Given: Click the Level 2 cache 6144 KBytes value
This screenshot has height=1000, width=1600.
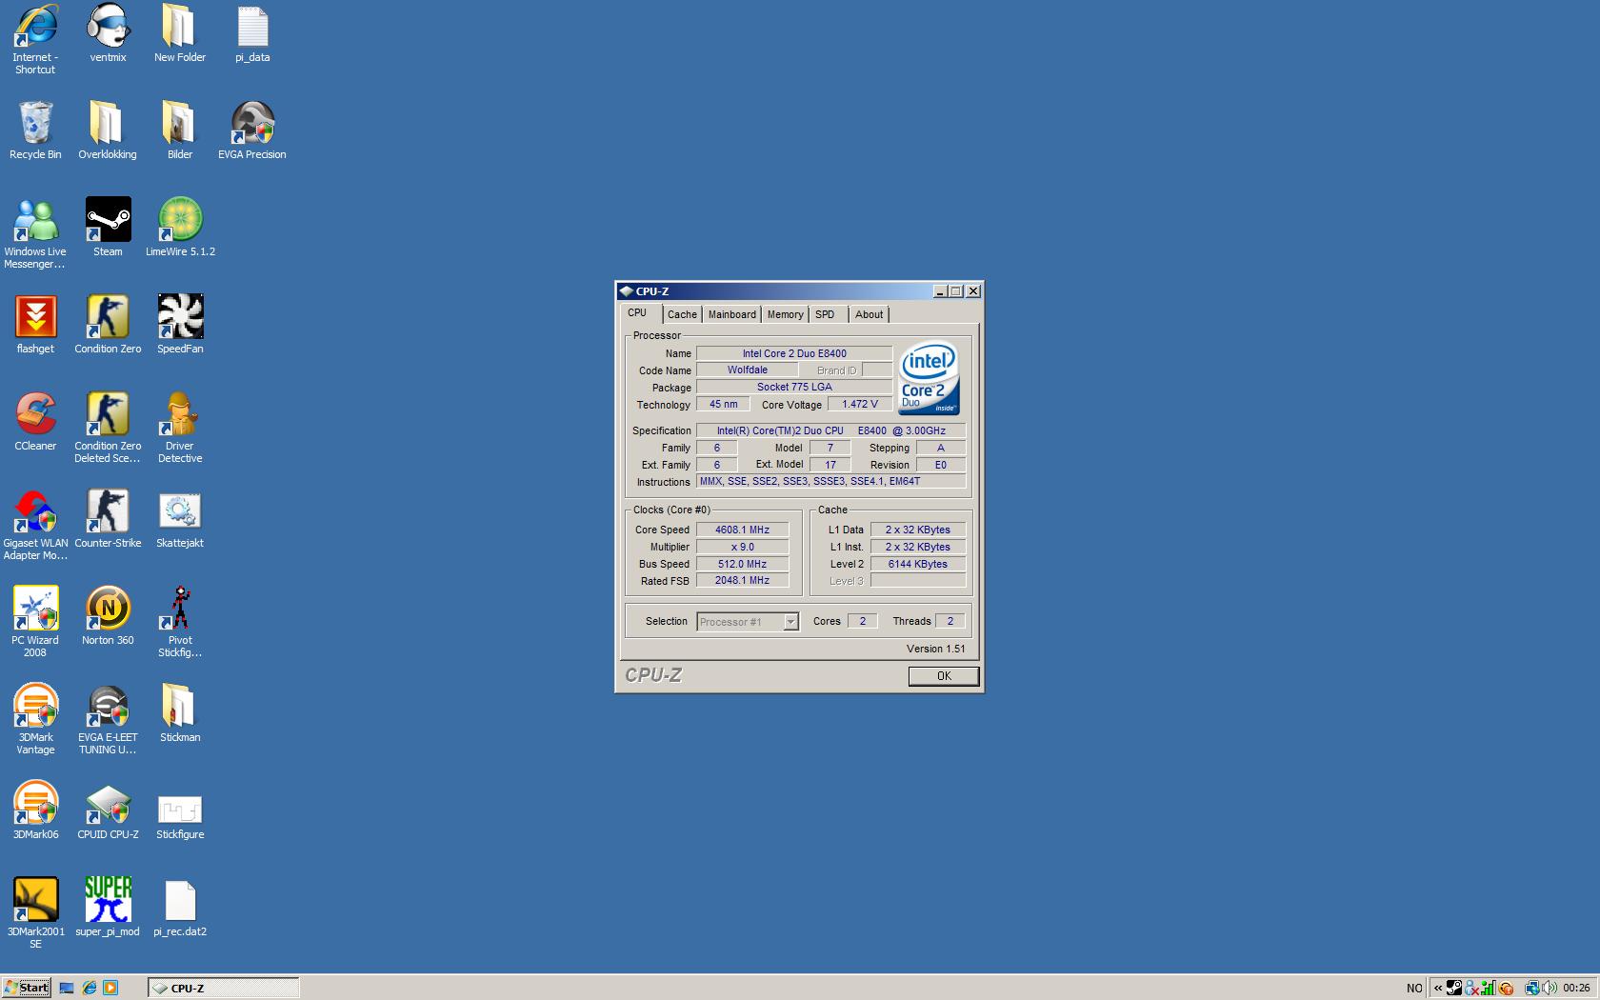Looking at the screenshot, I should coord(918,564).
